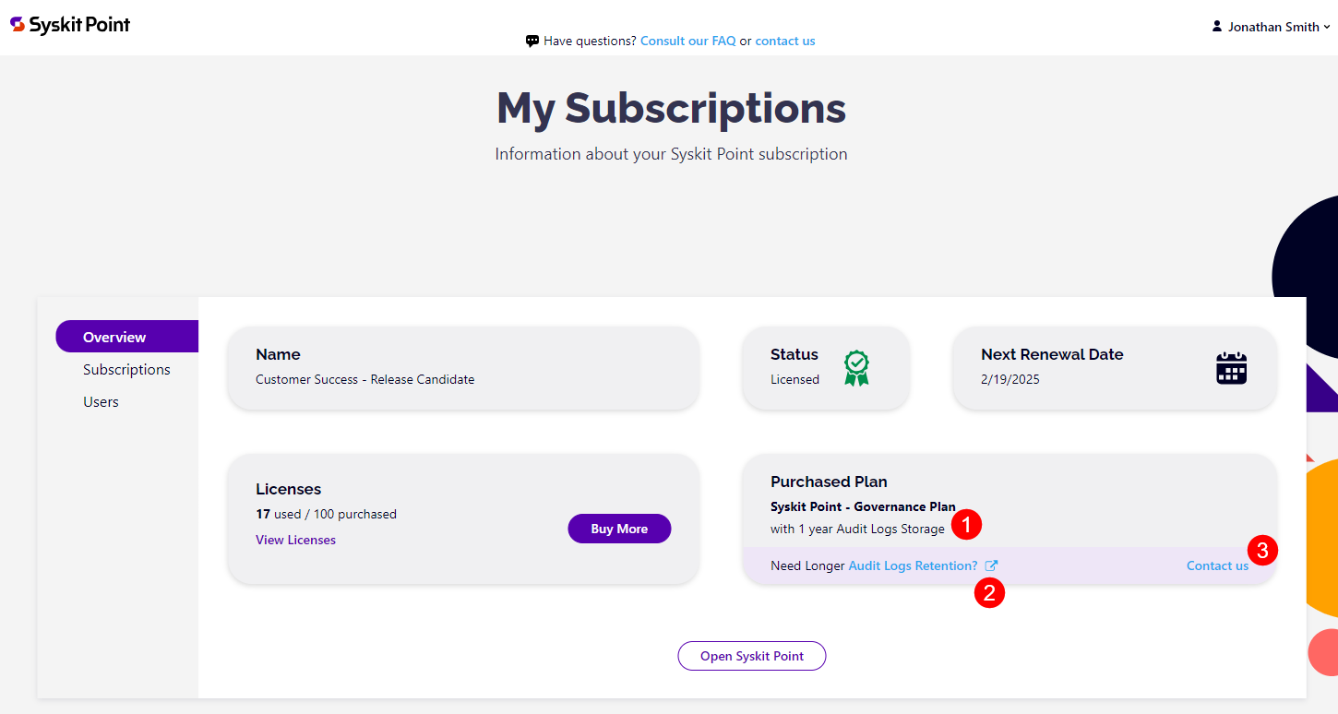
Task: Click the speech bubble icon near Have questions
Action: point(532,41)
